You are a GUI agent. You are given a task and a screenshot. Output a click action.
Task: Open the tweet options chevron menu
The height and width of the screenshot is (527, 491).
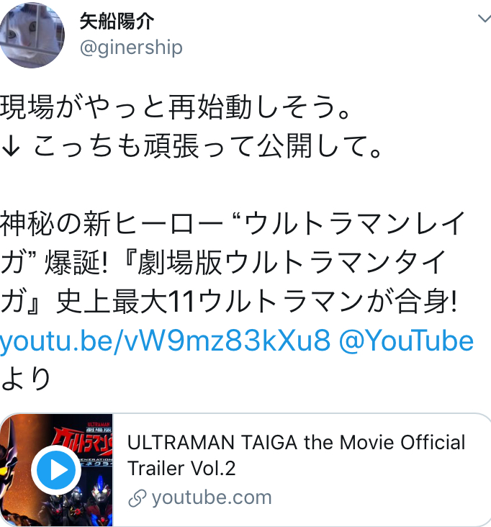pos(485,18)
